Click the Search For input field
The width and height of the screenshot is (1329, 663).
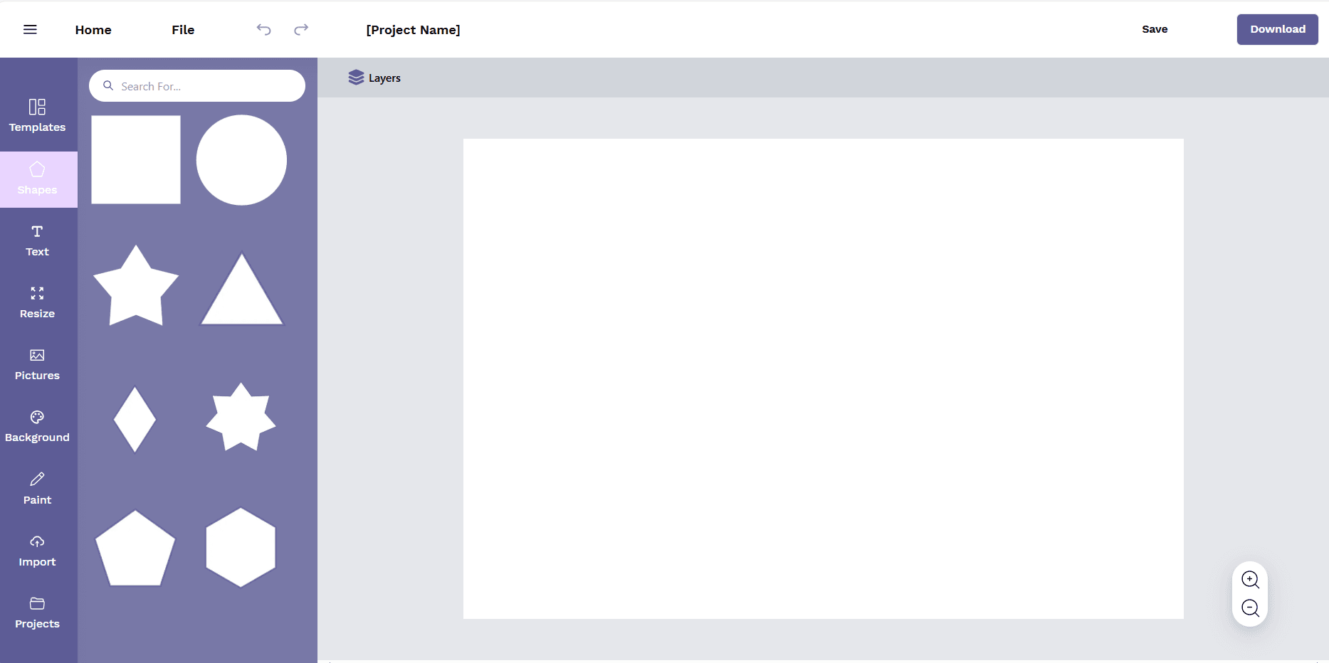point(197,86)
